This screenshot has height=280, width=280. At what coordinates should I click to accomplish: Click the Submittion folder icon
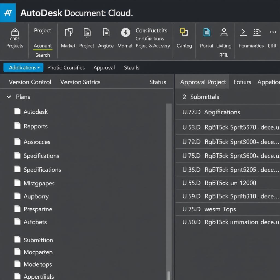coord(17,239)
